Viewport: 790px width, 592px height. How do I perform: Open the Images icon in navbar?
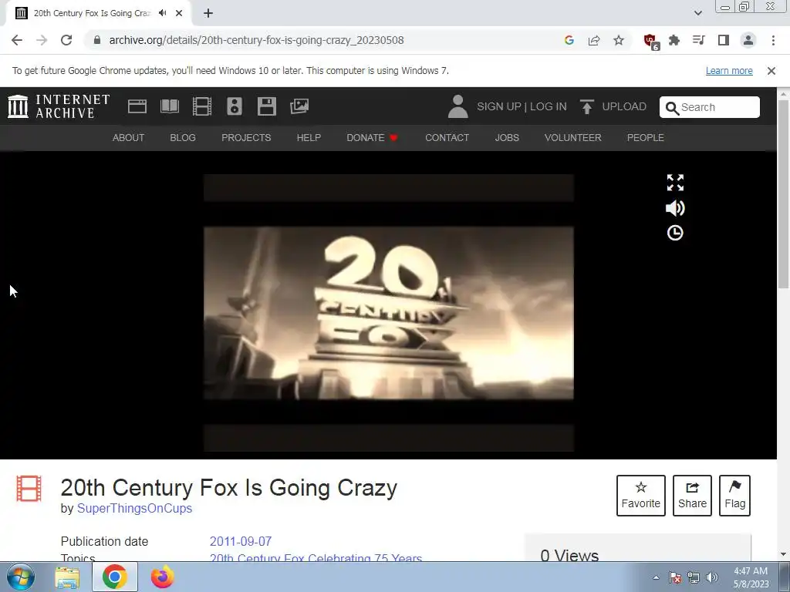coord(299,106)
